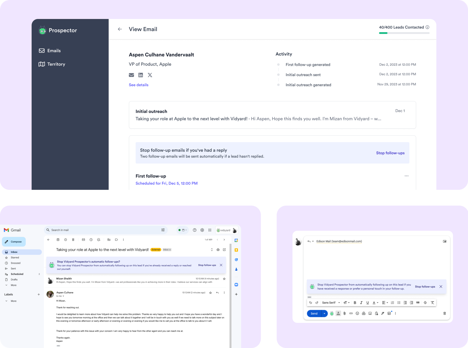Print the conversation with the printer icon
This screenshot has height=348, width=468.
tap(218, 250)
